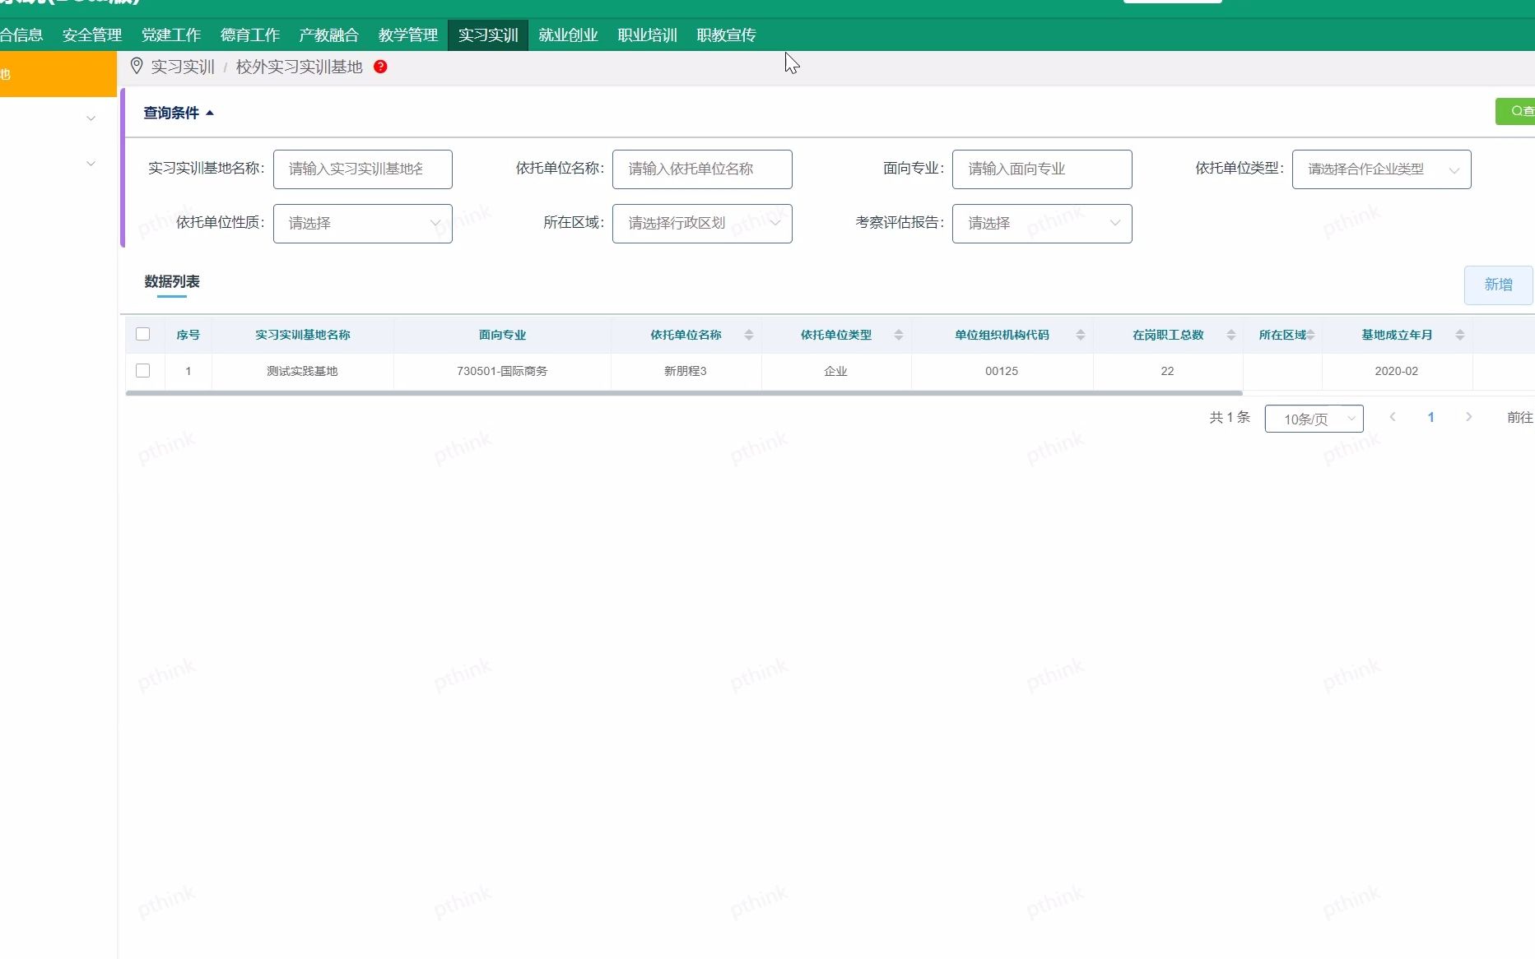Open the 教学管理 menu
This screenshot has height=959, width=1535.
pos(408,35)
